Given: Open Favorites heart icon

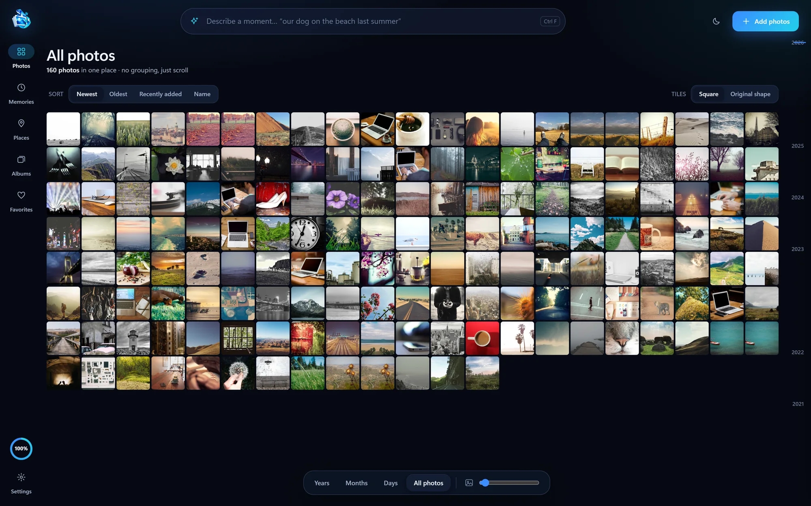Looking at the screenshot, I should 21,195.
